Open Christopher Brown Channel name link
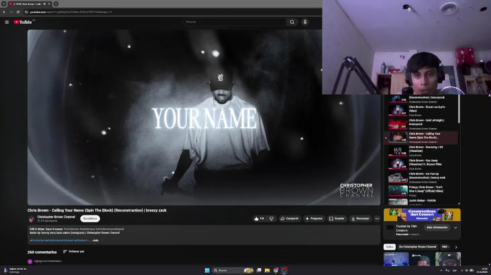The image size is (491, 275). tap(56, 217)
